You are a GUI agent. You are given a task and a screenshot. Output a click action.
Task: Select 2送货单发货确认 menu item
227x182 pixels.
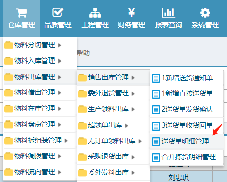(187, 110)
